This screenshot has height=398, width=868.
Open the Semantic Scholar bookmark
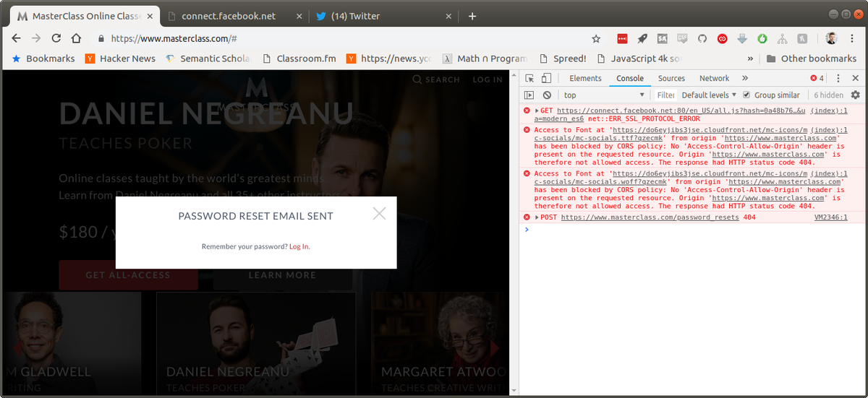207,59
